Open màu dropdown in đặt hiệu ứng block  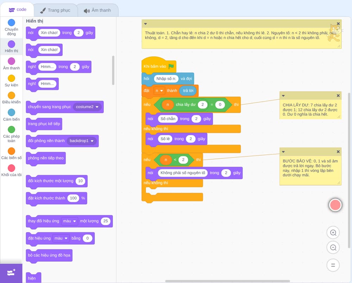click(x=61, y=238)
